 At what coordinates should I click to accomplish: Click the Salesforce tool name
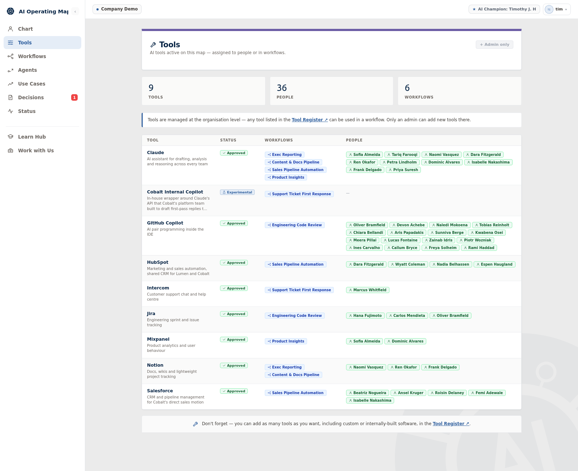160,391
